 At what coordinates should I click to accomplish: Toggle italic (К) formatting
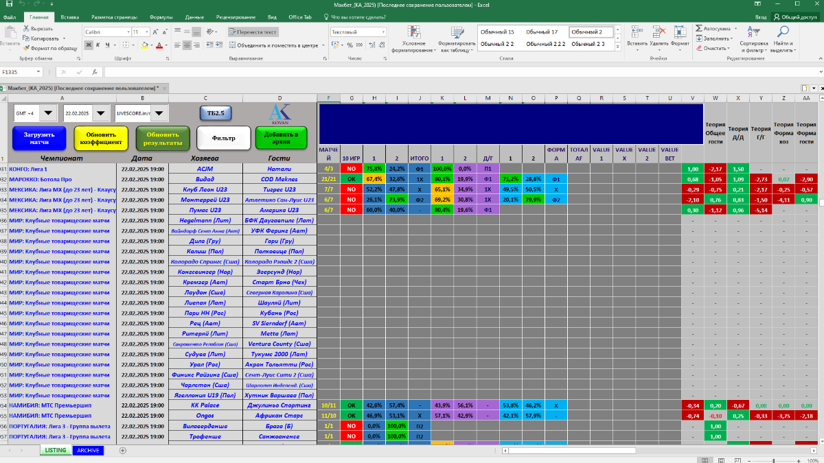[x=98, y=45]
